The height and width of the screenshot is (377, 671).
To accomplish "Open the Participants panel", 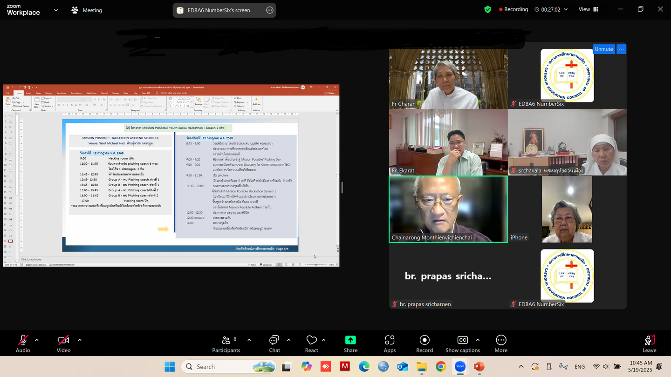I will point(226,344).
